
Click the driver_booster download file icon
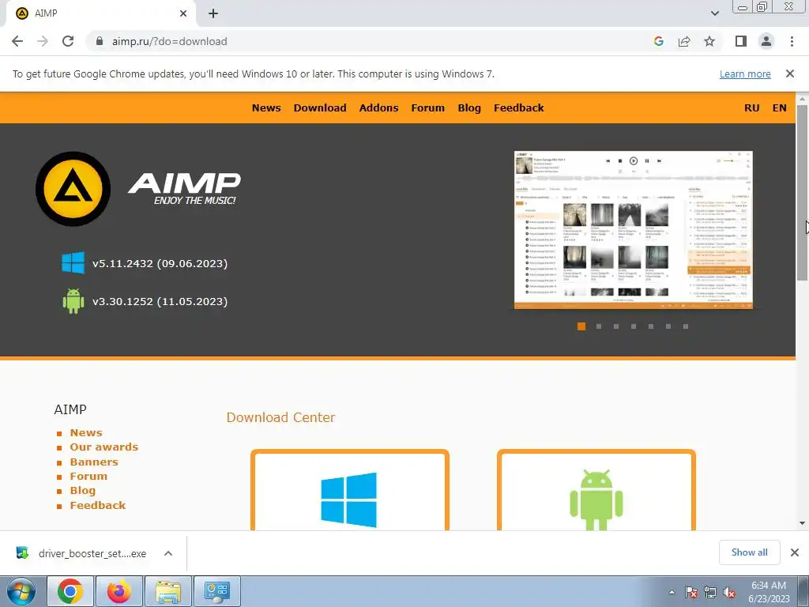[x=22, y=552]
